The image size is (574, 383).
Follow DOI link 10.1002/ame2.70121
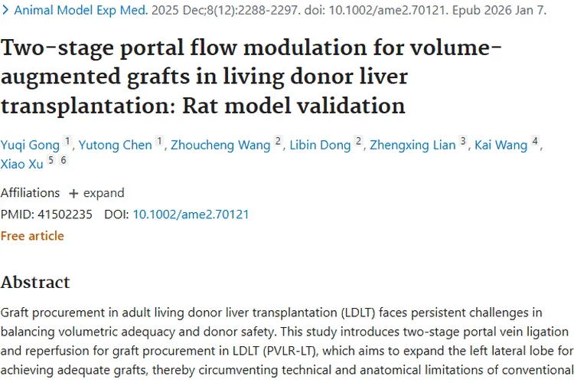191,214
